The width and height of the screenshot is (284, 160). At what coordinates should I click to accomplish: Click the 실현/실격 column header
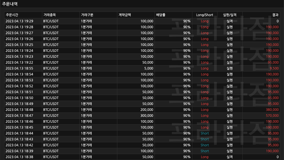pyautogui.click(x=230, y=15)
